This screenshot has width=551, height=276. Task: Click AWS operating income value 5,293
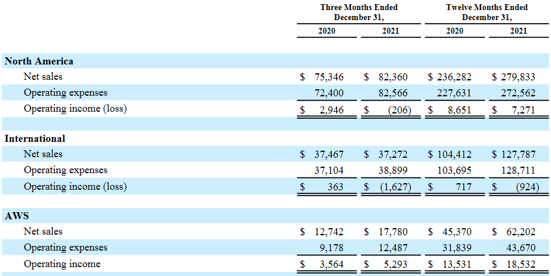(x=396, y=264)
